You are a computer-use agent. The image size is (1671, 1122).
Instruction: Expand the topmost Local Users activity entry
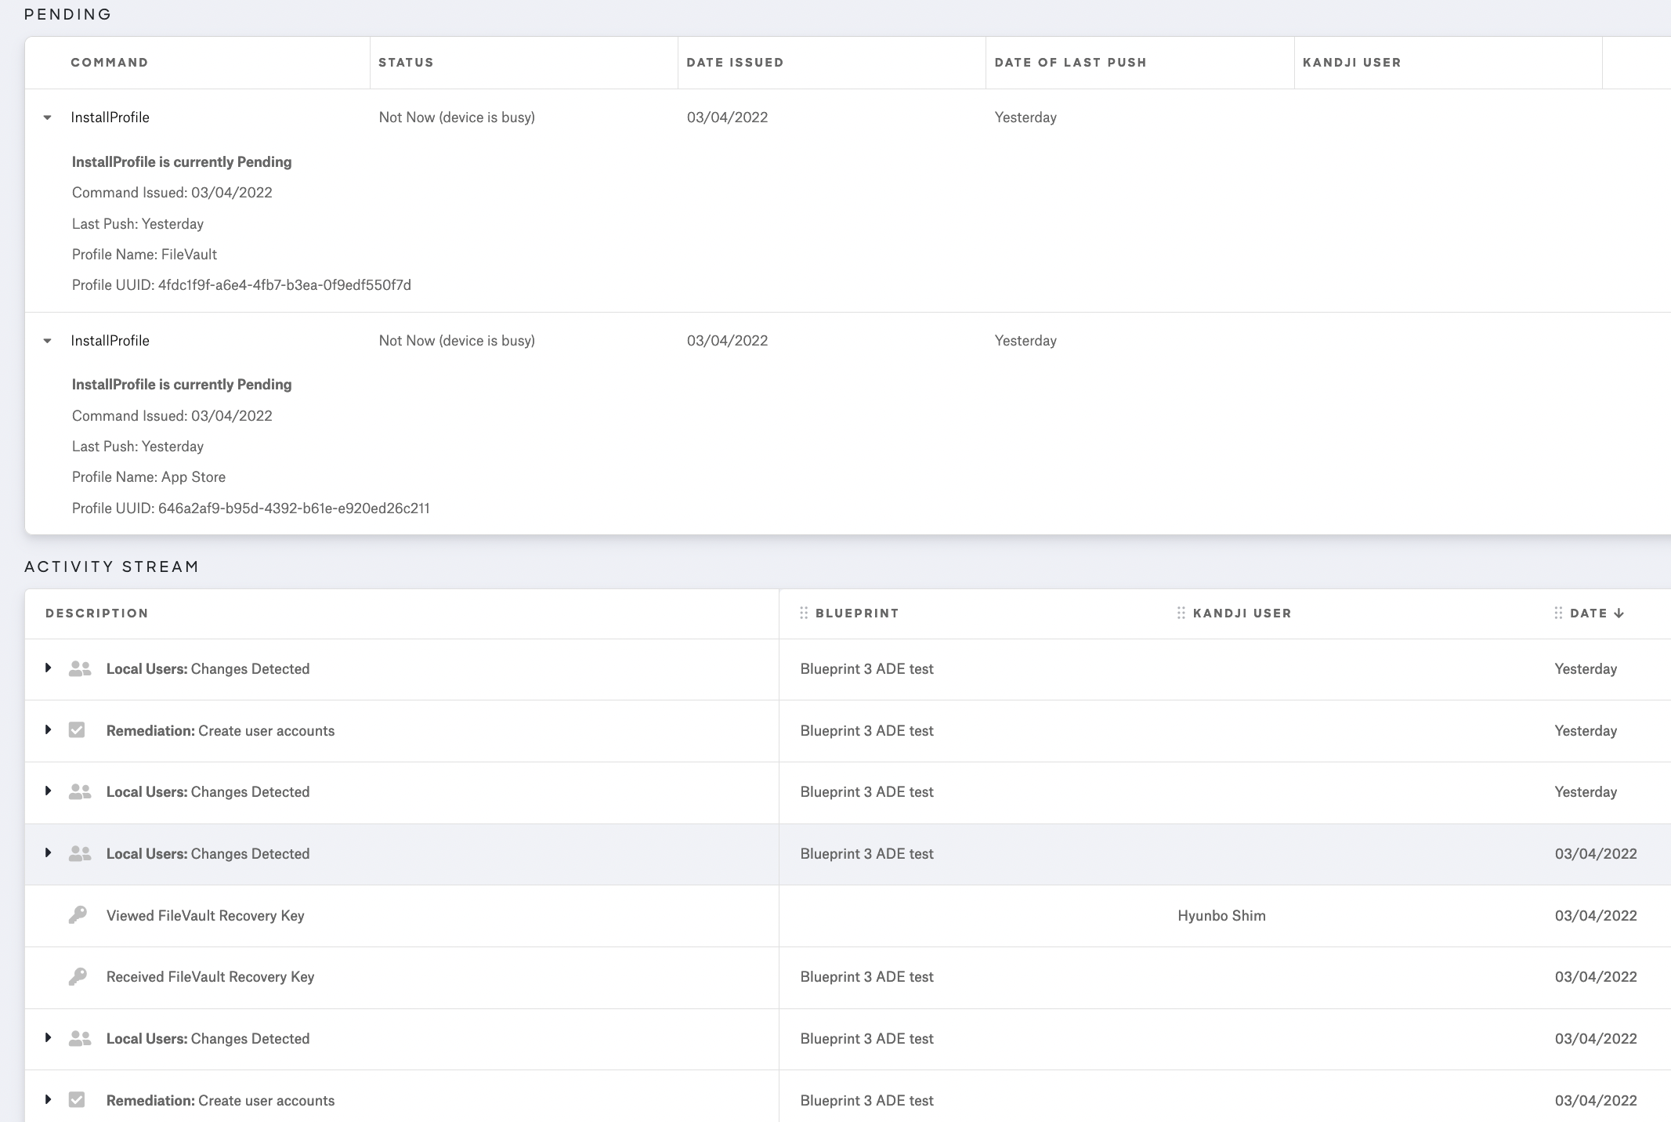[x=49, y=668]
